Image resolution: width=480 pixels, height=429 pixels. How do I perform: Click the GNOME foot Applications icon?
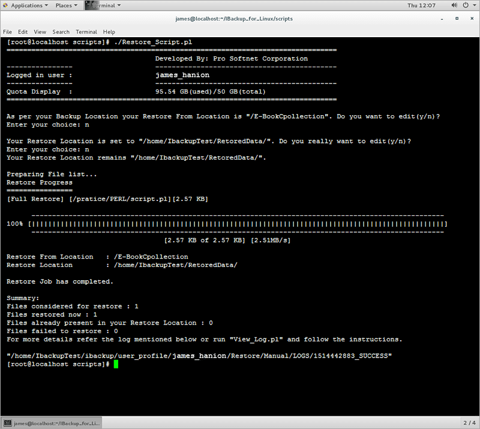5,5
